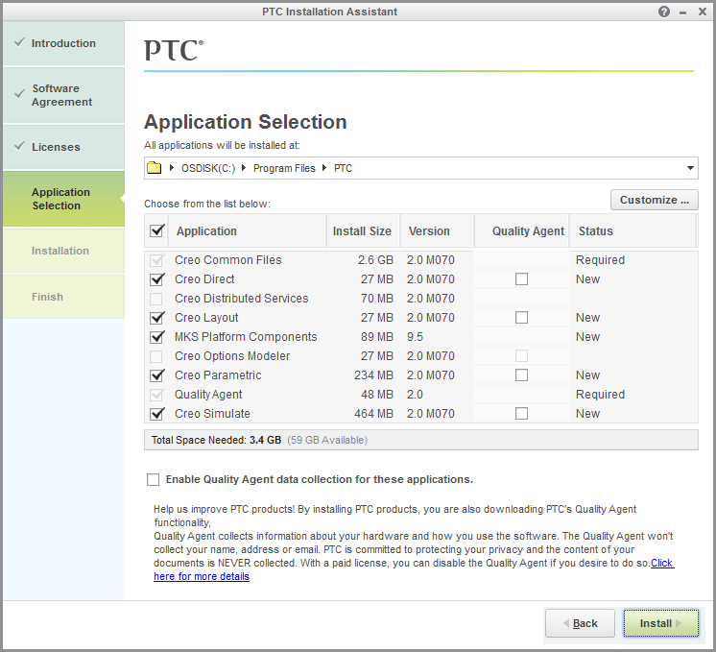Close the PTC Installation Assistant window
716x652 pixels.
click(703, 12)
